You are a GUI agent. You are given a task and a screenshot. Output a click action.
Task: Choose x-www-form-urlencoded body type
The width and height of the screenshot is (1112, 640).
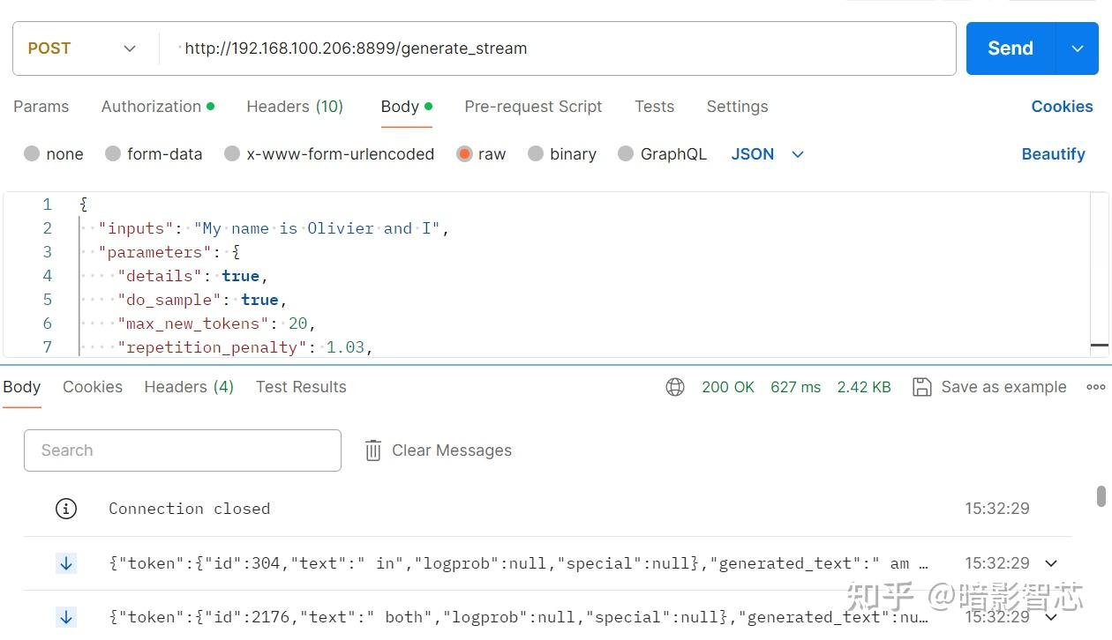(x=232, y=154)
